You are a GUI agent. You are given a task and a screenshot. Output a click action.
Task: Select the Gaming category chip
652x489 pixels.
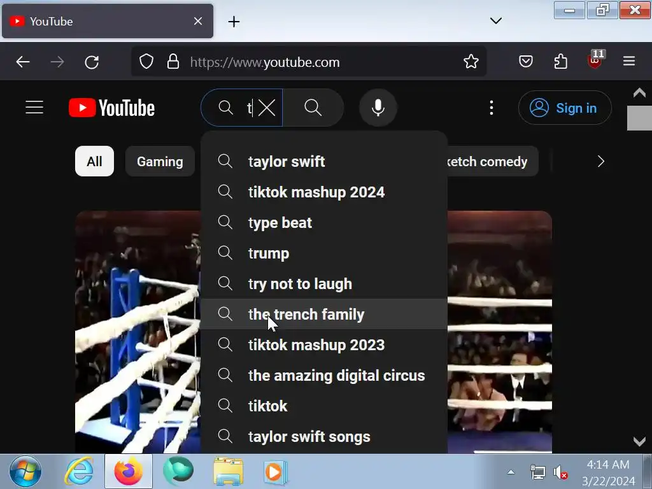pos(160,161)
